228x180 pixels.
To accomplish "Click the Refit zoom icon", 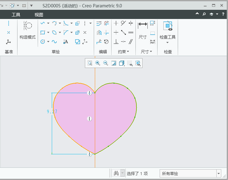I will coord(90,63).
